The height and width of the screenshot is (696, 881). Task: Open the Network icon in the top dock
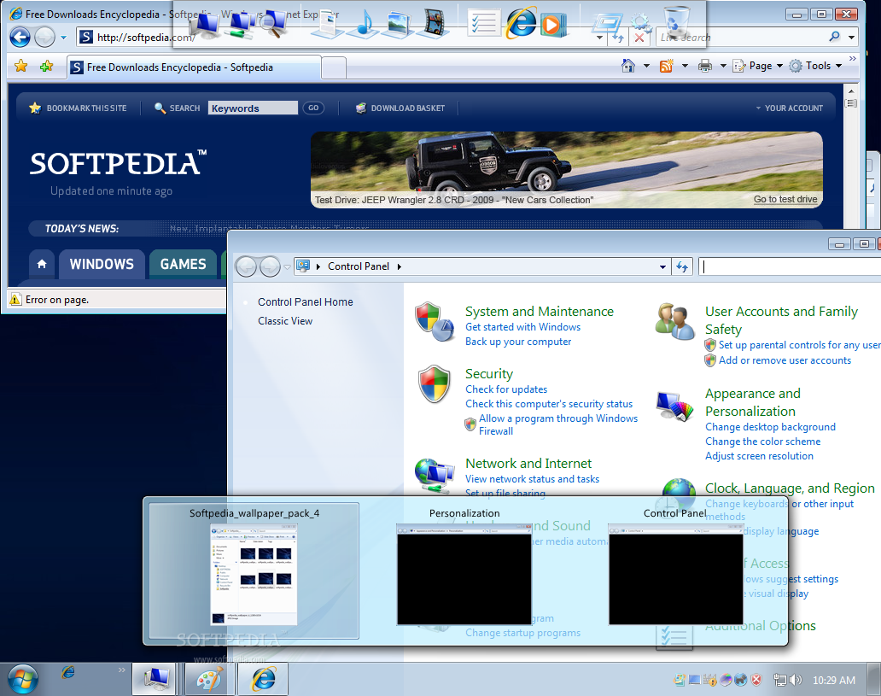tap(242, 25)
